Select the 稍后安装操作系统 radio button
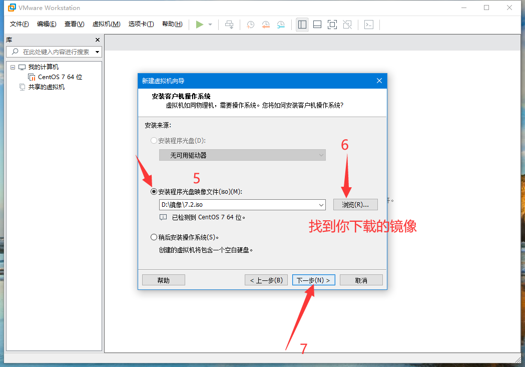 [x=154, y=237]
